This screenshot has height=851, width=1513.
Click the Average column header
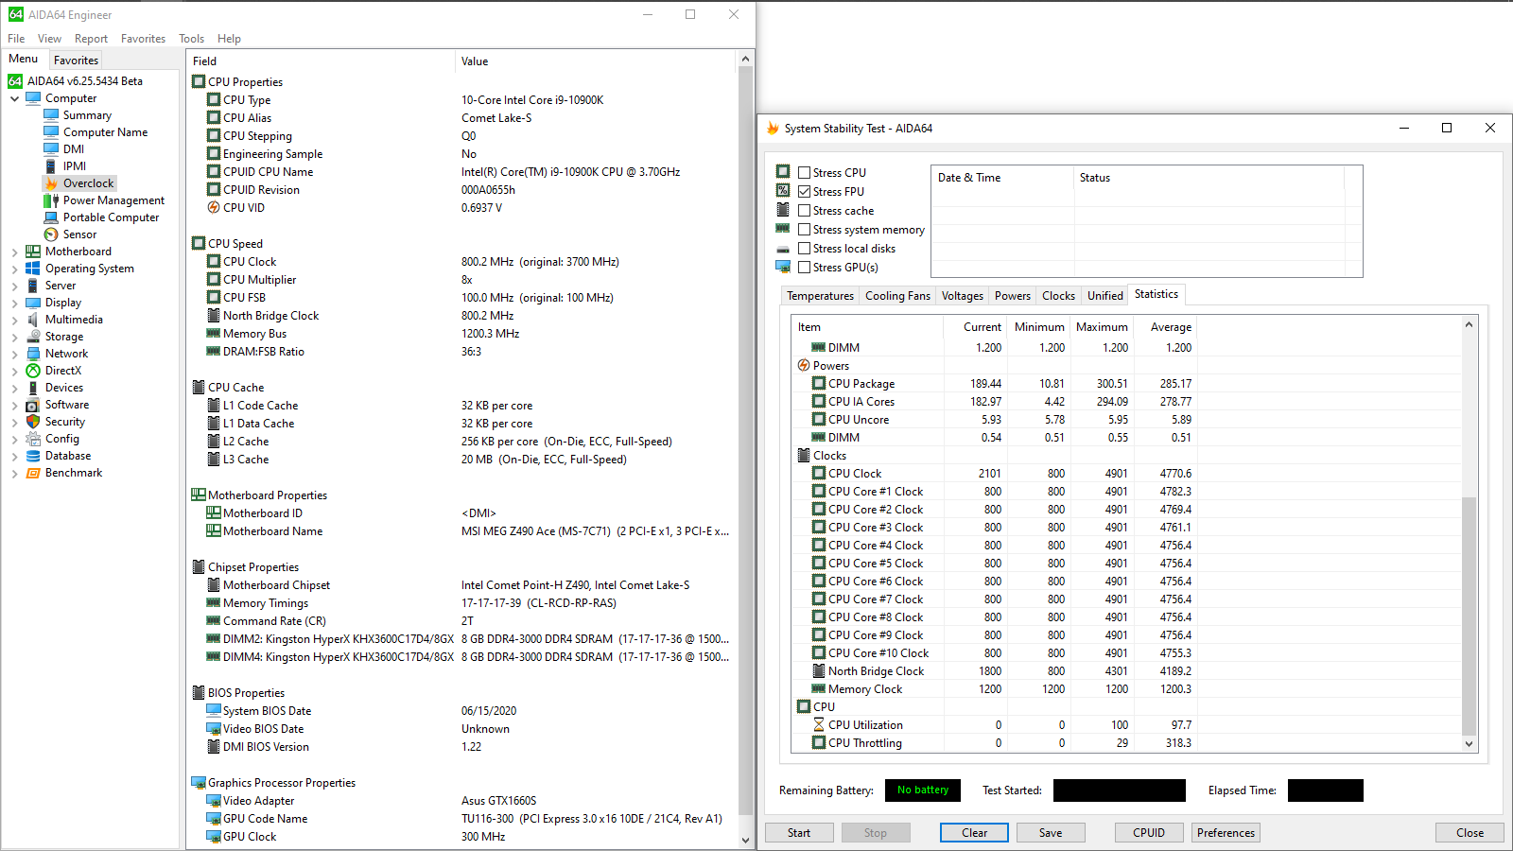(1165, 327)
